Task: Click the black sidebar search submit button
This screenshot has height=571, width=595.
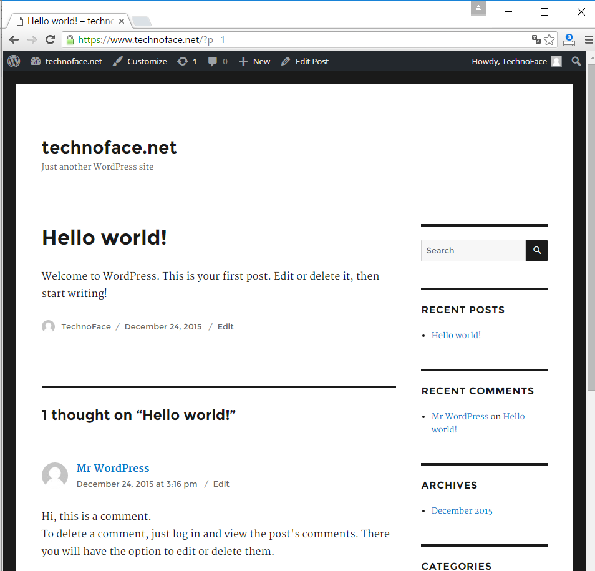Action: click(x=536, y=250)
